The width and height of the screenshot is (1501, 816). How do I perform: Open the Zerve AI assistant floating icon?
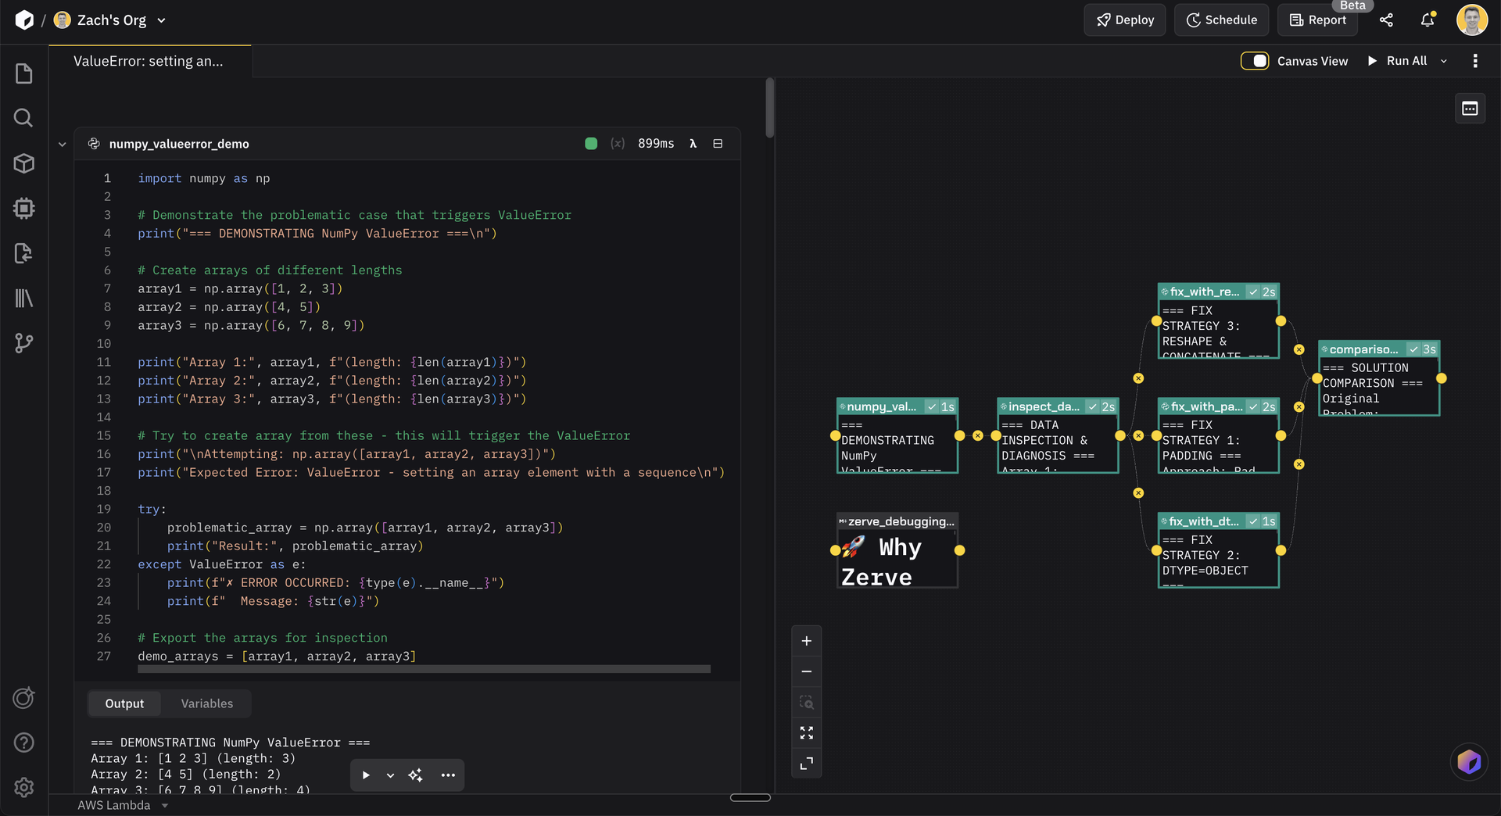(1469, 761)
